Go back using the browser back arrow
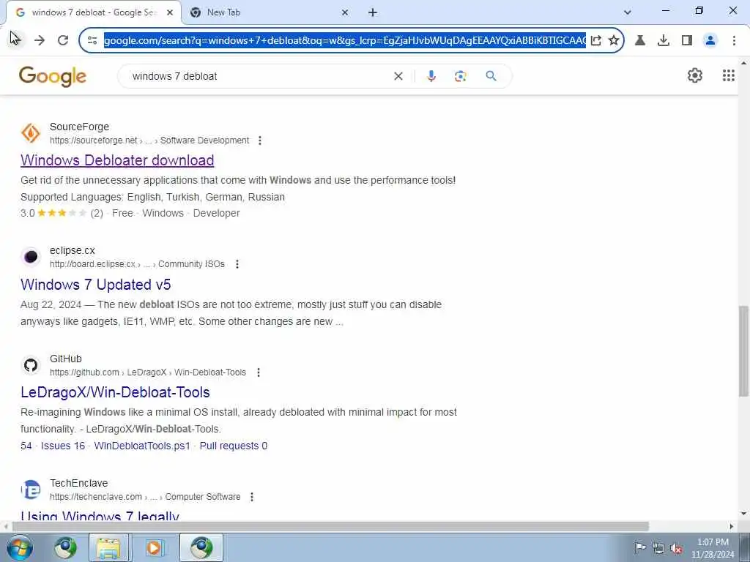Viewport: 750px width, 562px height. tap(15, 40)
